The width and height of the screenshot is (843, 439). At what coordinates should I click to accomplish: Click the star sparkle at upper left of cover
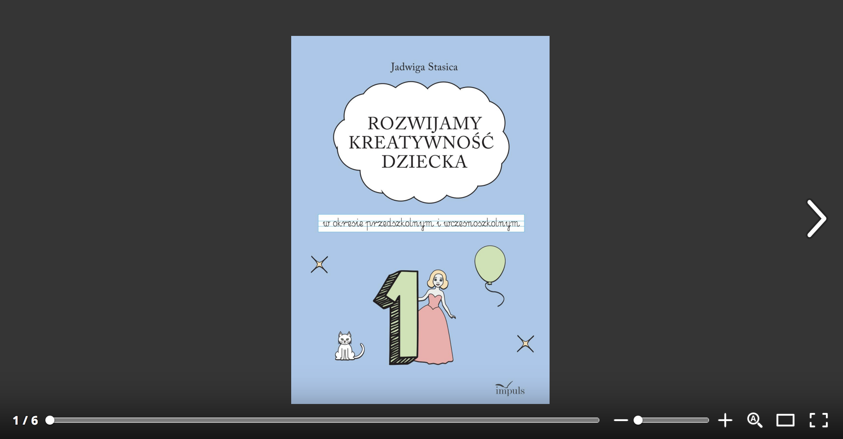(x=319, y=264)
